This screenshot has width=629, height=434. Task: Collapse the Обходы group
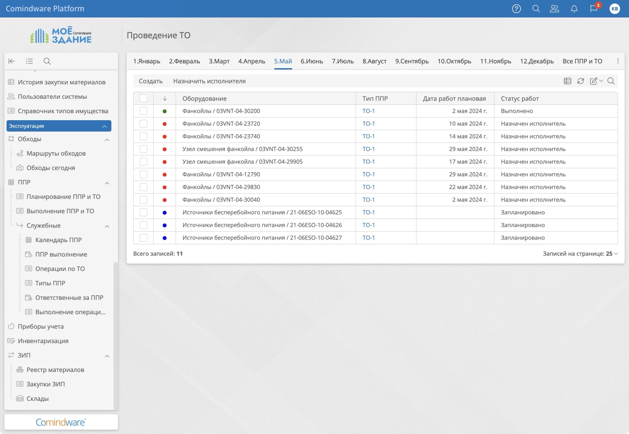tap(107, 139)
